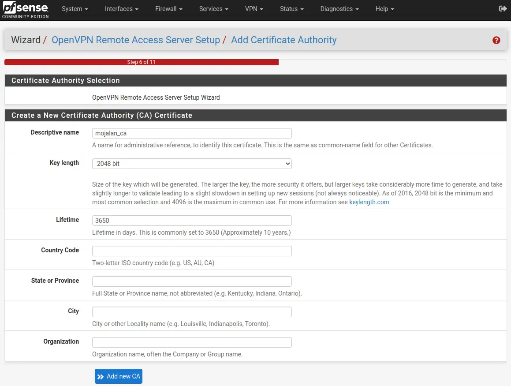This screenshot has height=386, width=511.
Task: Click the logout icon in the navbar
Action: tap(503, 9)
